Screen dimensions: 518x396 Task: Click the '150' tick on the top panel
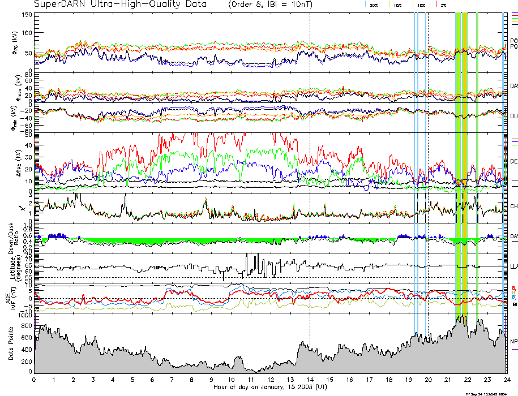[27, 15]
